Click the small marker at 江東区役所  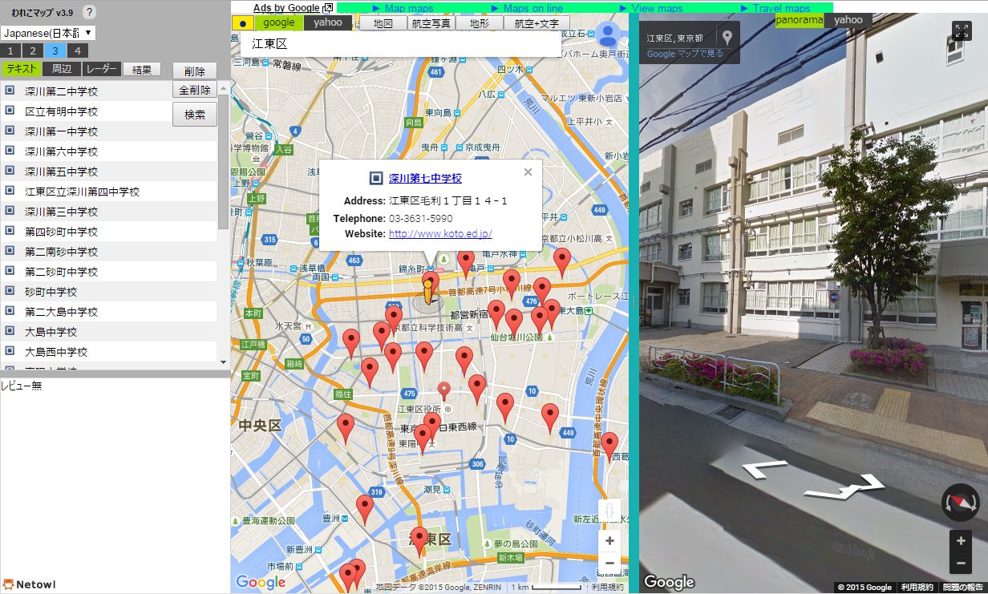[444, 390]
